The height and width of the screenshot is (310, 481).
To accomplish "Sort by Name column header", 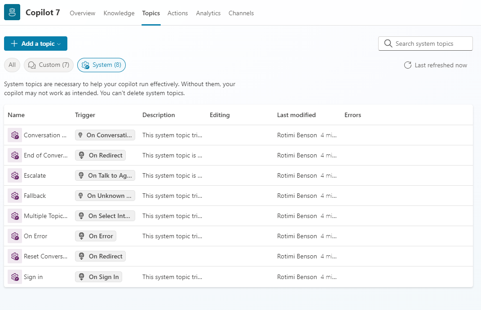I will [16, 115].
